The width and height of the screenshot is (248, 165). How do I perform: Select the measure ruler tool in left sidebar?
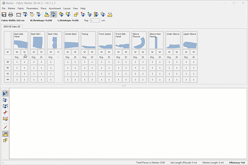6,119
